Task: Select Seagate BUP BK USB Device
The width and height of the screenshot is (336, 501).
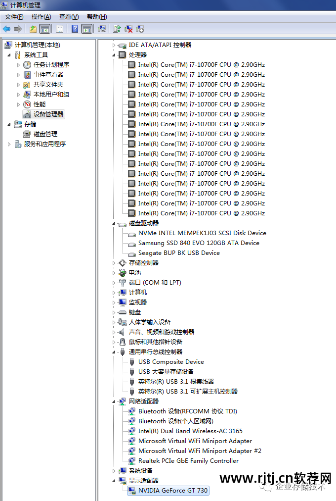Action: 179,253
